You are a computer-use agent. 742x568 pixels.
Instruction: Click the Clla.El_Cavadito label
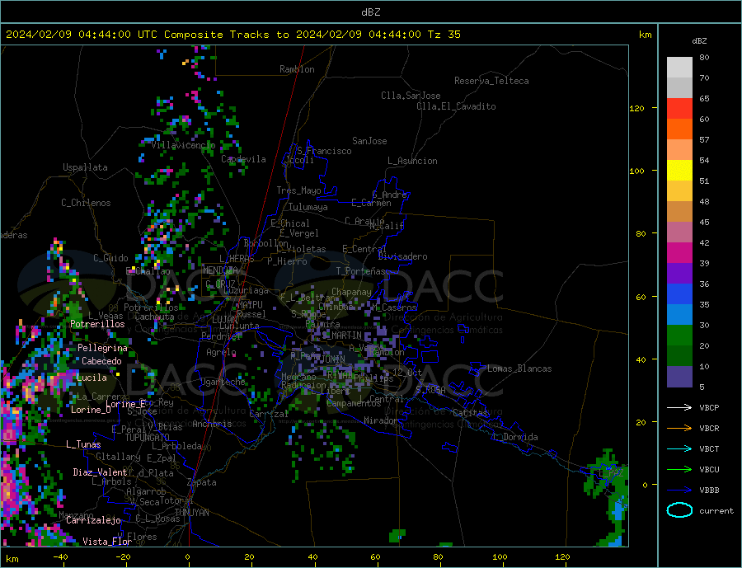(x=456, y=106)
